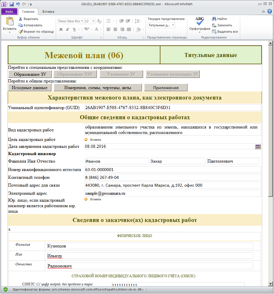The width and height of the screenshot is (274, 294).
Task: Click the scrollbar down arrow
Action: (270, 284)
